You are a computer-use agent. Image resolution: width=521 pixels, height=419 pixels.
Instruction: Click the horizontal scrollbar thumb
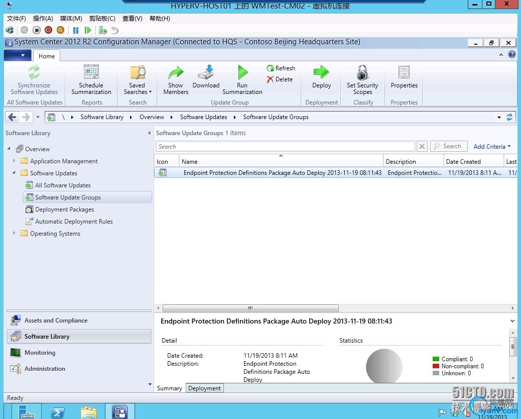(x=250, y=308)
